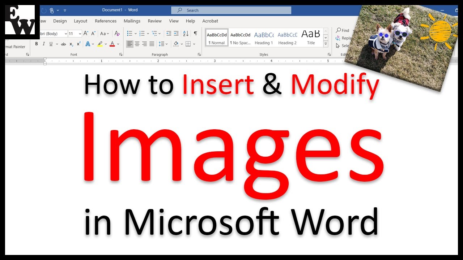This screenshot has width=463, height=260.
Task: Apply the Normal style
Action: [x=217, y=38]
